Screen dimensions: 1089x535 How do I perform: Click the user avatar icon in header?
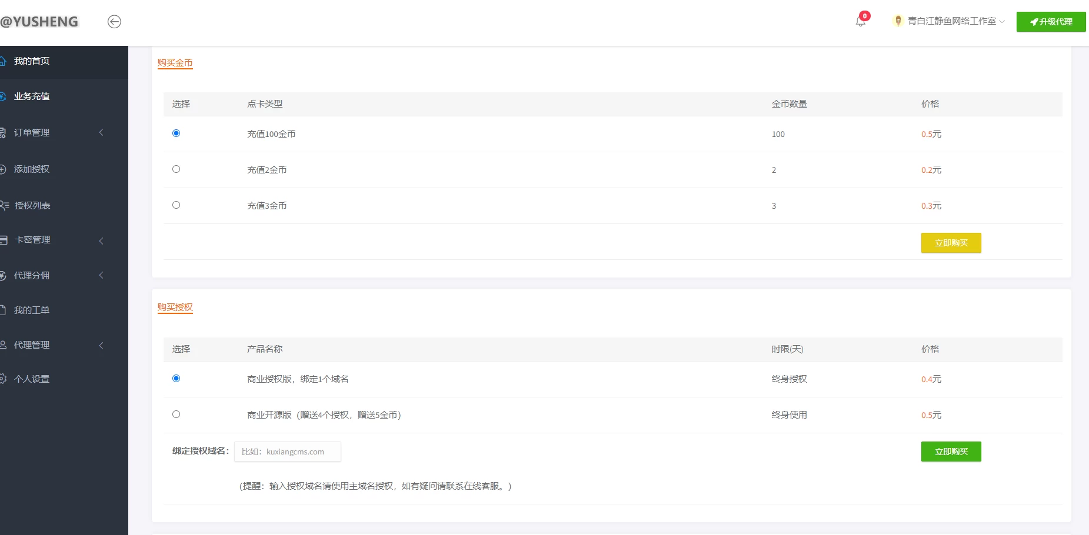pos(898,21)
